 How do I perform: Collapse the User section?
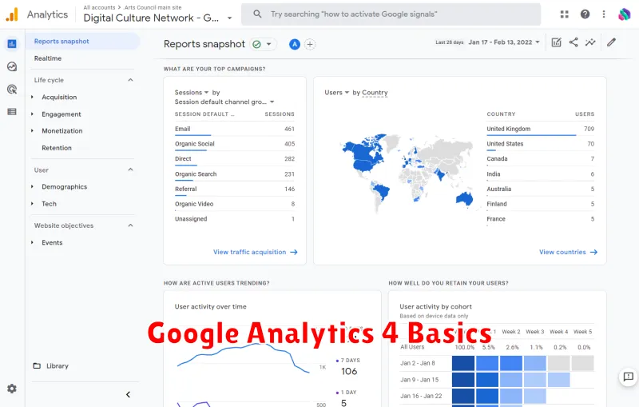pyautogui.click(x=130, y=170)
